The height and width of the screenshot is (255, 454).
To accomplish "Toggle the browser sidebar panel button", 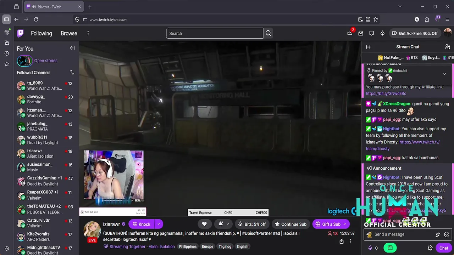I will [x=6, y=19].
